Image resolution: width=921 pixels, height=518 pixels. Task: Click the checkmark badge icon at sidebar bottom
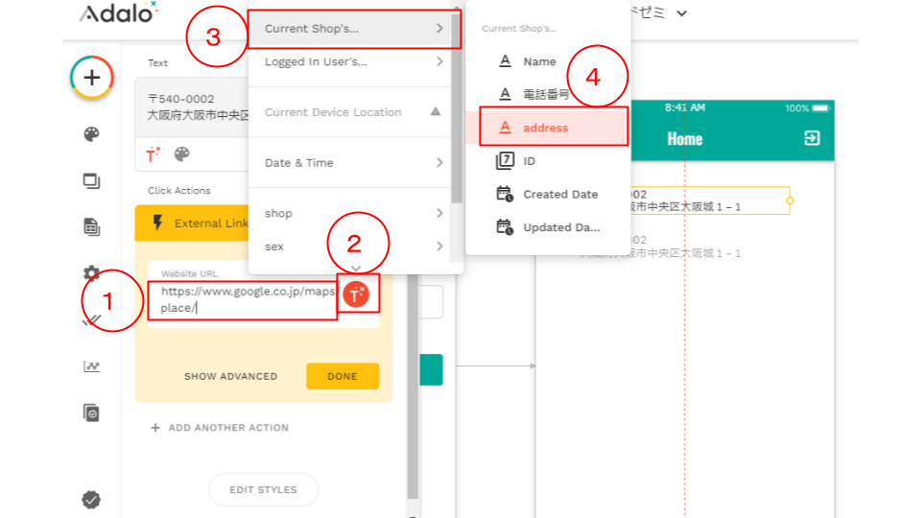[x=91, y=500]
